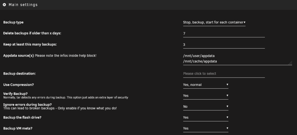
Task: Expand the Backup VM meta dropdown
Action: tap(206, 128)
